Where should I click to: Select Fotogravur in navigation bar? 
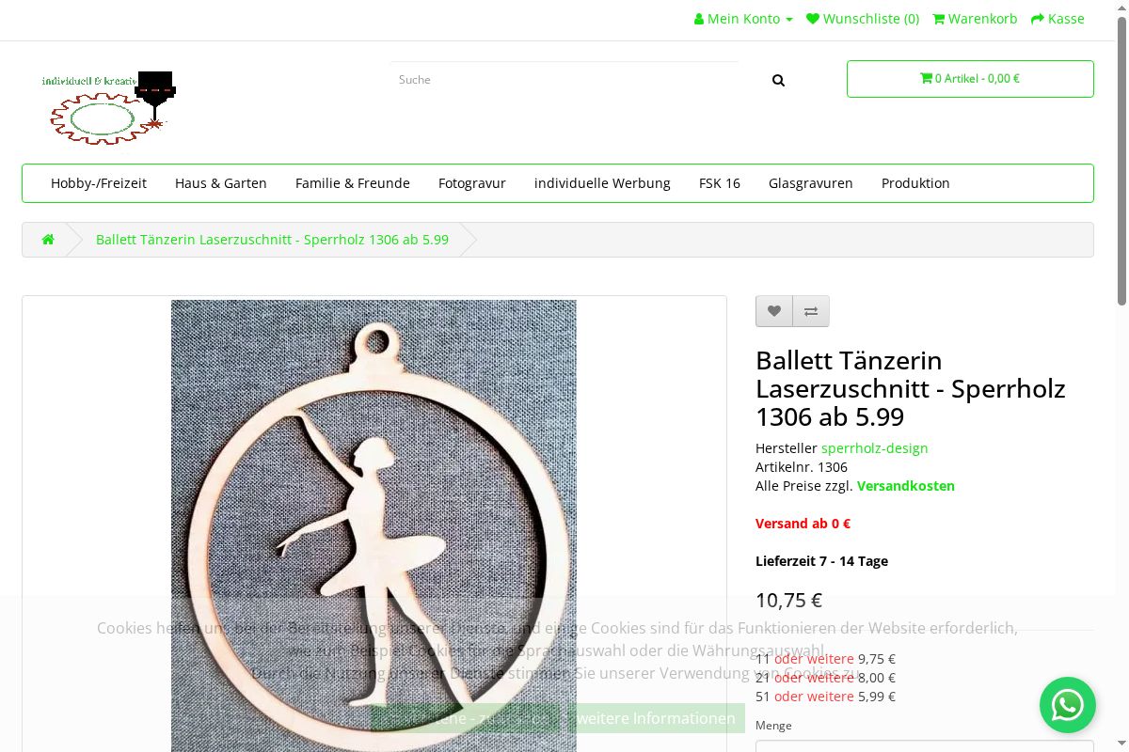tap(472, 183)
